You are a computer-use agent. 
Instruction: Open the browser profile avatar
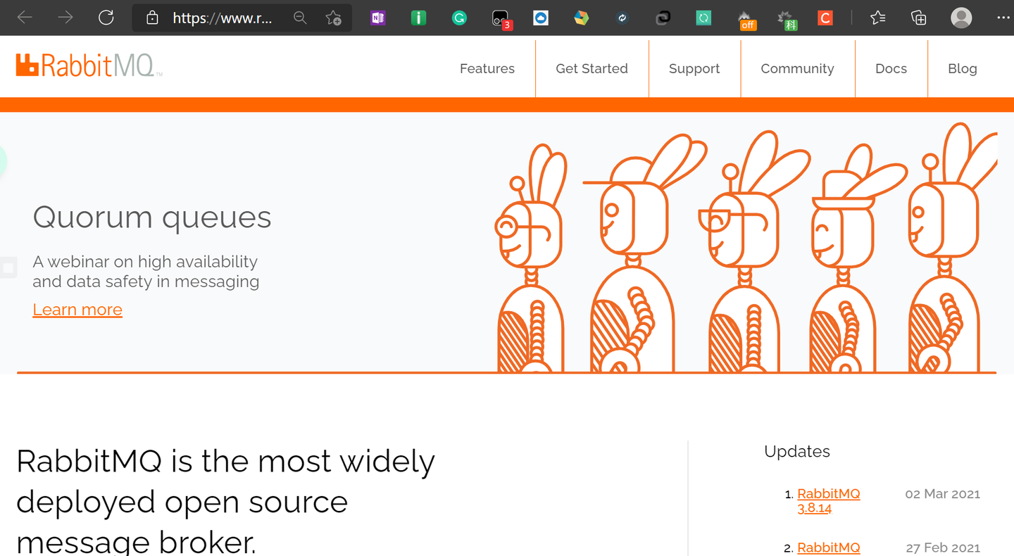pyautogui.click(x=961, y=18)
